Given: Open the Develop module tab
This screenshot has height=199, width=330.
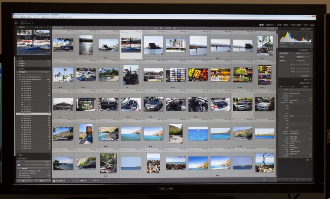Looking at the screenshot, I should click(270, 25).
